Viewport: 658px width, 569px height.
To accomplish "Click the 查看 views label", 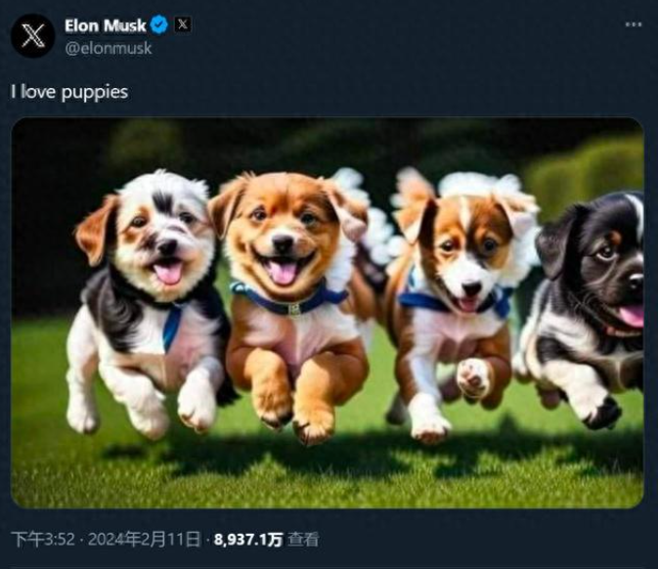I will click(303, 540).
